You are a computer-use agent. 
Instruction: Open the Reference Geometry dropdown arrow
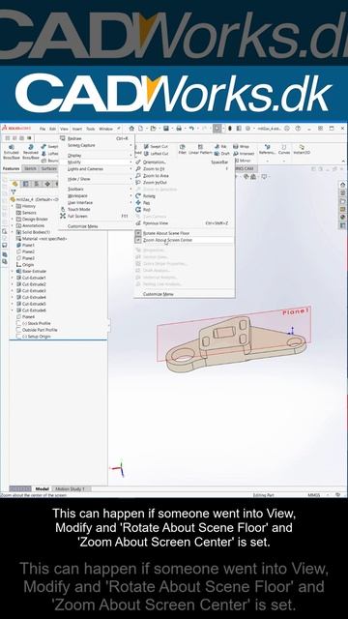(267, 162)
